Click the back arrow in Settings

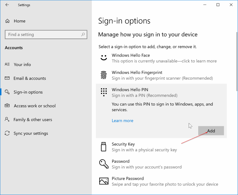click(7, 5)
